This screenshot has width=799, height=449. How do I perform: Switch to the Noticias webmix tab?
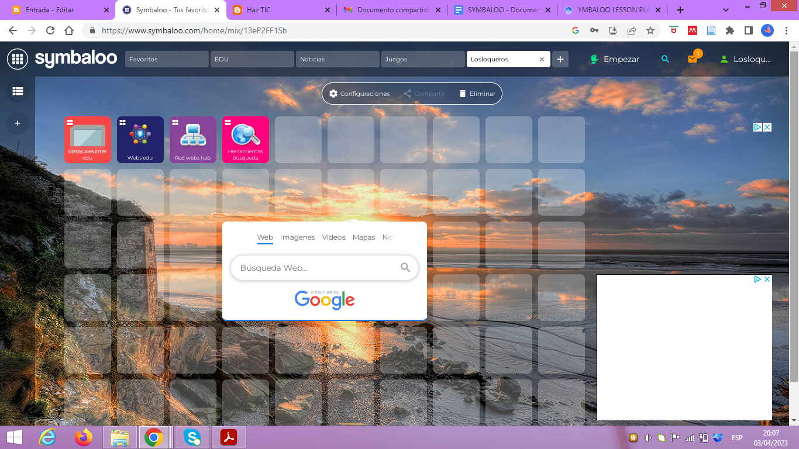337,59
